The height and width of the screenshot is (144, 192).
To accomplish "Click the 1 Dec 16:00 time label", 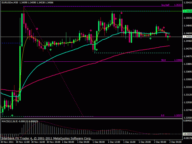I will point(129,142).
